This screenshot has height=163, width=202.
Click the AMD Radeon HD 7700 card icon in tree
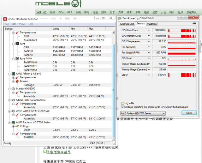pyautogui.click(x=13, y=122)
